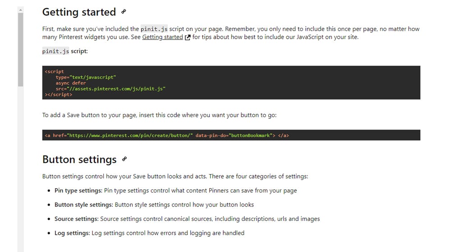Select the Source settings bullet item

click(x=187, y=219)
